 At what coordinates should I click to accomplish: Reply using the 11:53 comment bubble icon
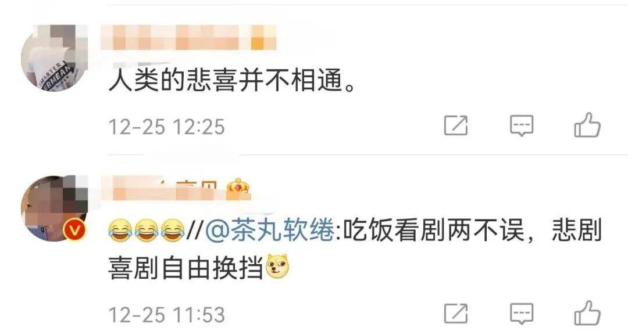[x=522, y=314]
